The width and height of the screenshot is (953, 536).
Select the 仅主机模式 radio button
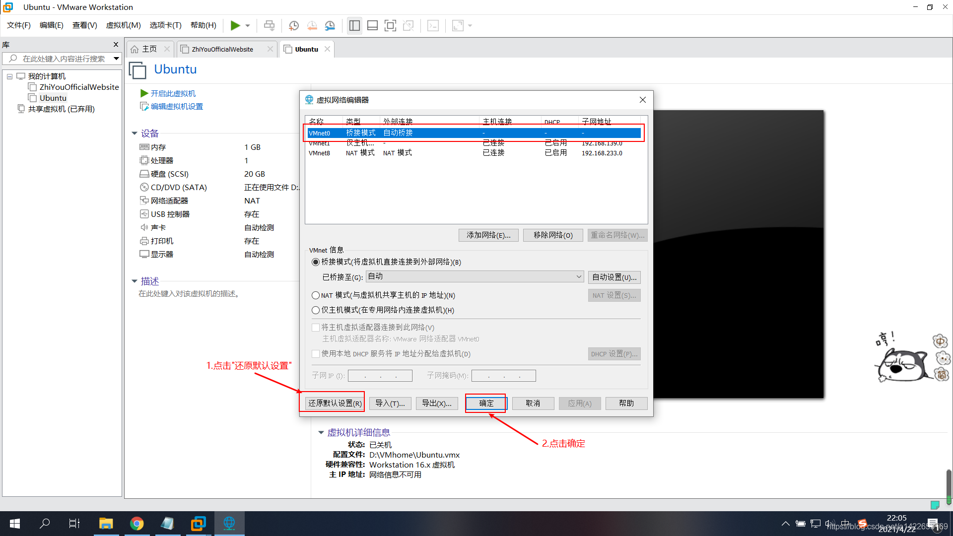pyautogui.click(x=316, y=310)
